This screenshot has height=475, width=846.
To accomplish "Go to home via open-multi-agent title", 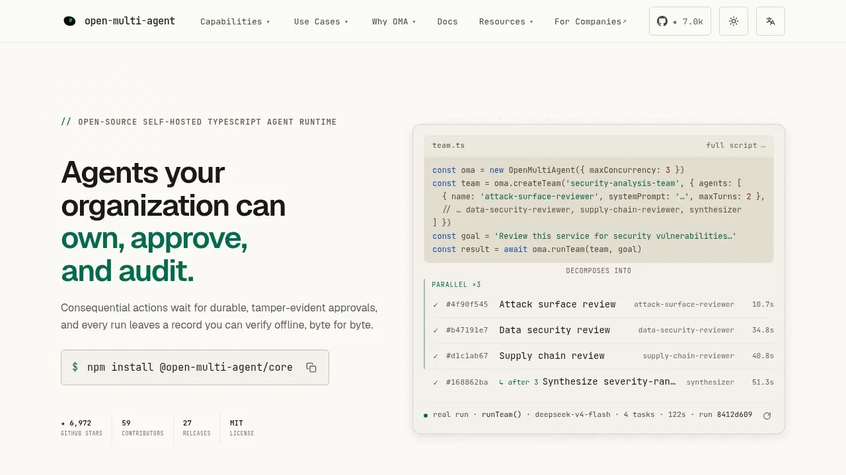I will click(x=130, y=21).
